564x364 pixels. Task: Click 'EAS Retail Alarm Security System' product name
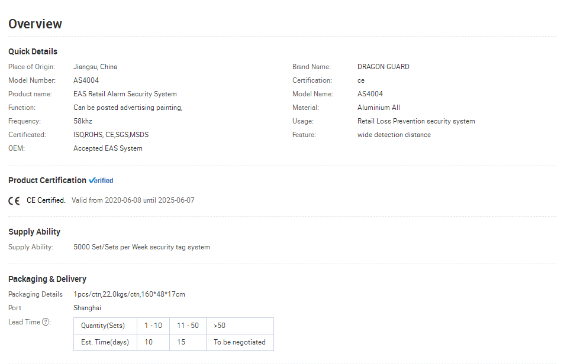click(x=125, y=94)
